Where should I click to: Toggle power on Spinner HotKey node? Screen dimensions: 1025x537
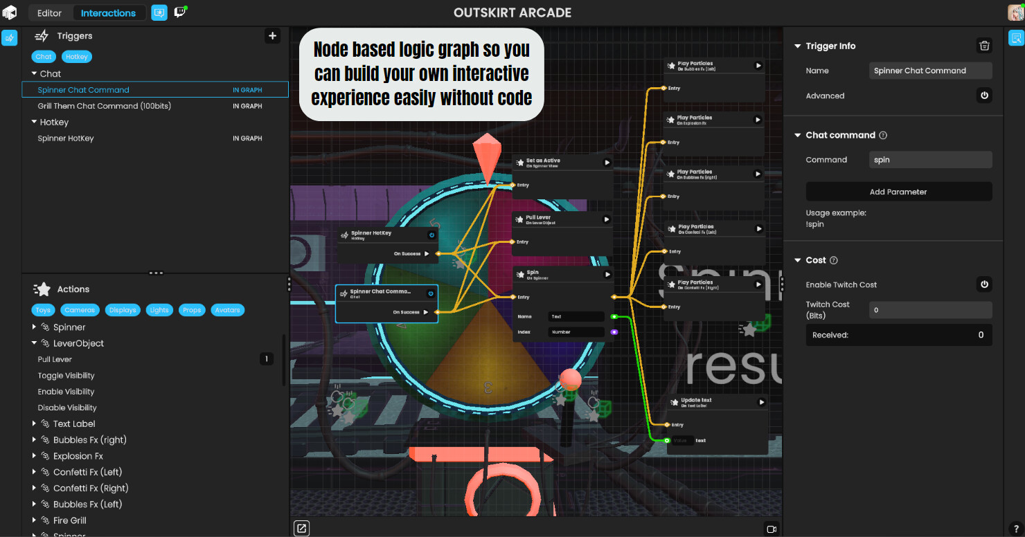[431, 235]
